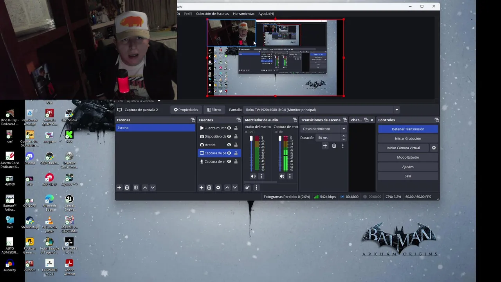The width and height of the screenshot is (501, 282).
Task: Start recording with Iniciar Grabación
Action: [408, 138]
